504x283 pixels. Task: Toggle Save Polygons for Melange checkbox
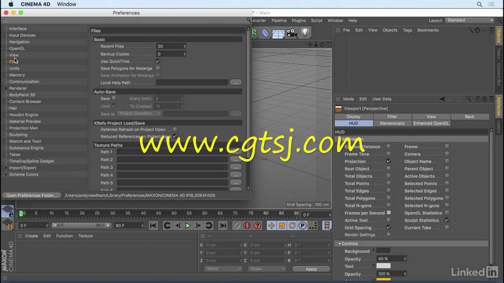[158, 68]
